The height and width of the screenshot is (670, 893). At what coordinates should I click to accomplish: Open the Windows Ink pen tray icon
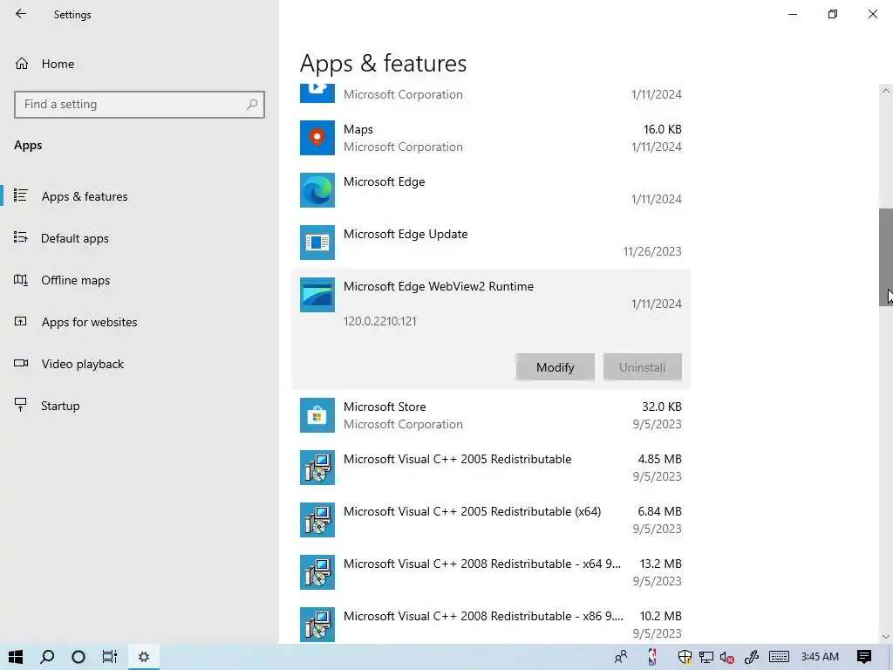(x=752, y=657)
